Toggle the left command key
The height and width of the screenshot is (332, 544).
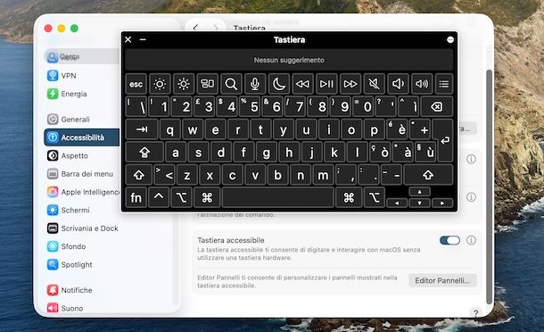click(207, 197)
